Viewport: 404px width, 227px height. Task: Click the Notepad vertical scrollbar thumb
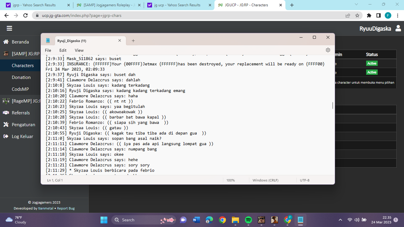pyautogui.click(x=333, y=106)
